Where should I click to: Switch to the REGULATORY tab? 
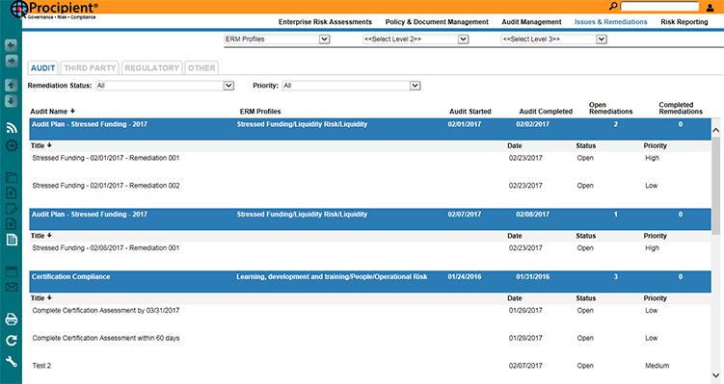coord(152,67)
